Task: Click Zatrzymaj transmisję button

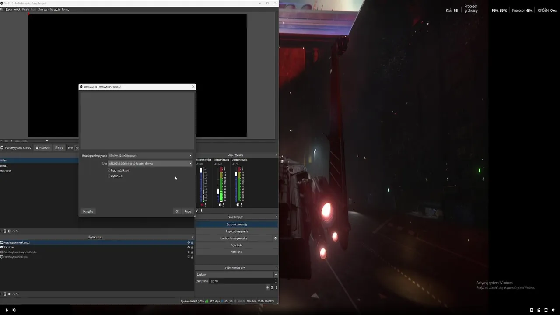Action: click(x=237, y=224)
